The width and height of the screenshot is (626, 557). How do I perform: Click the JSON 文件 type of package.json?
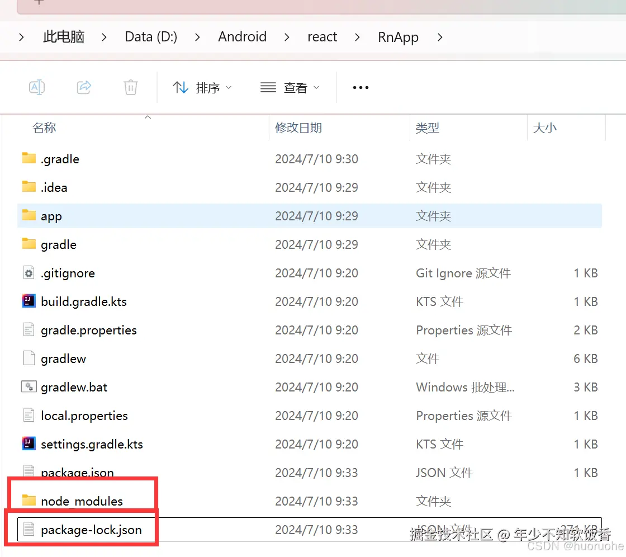point(444,473)
